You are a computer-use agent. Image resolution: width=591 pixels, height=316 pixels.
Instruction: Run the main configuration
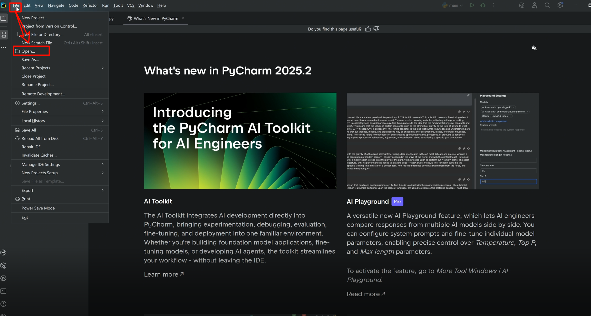click(x=472, y=5)
